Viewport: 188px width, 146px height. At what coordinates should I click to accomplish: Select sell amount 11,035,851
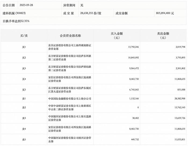[180, 140]
